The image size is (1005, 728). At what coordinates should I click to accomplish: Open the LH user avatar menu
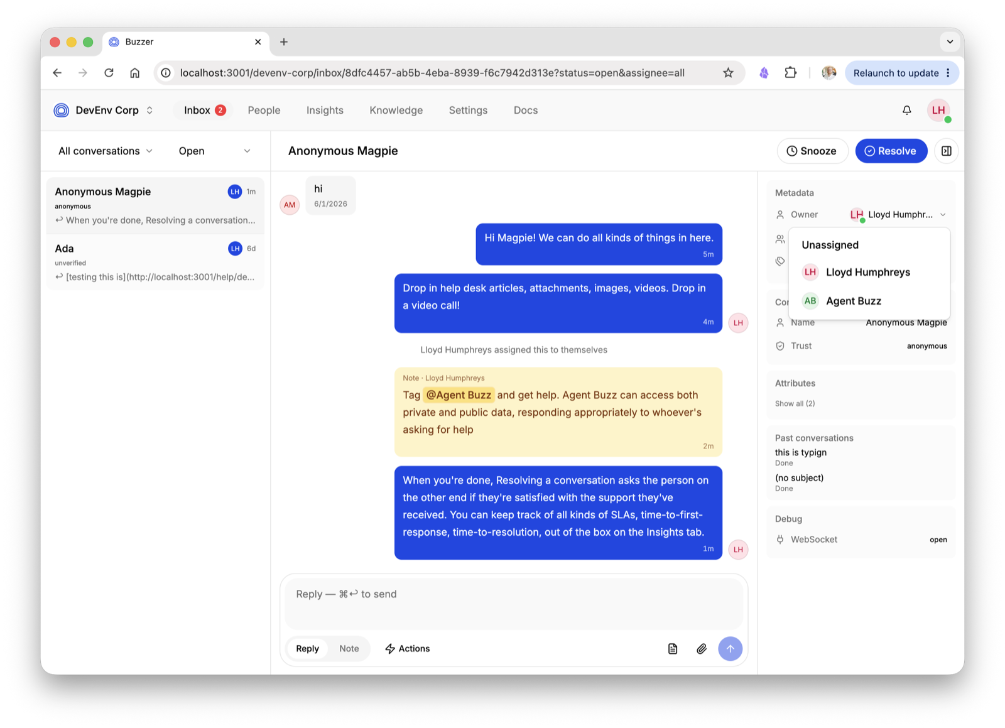click(x=938, y=110)
